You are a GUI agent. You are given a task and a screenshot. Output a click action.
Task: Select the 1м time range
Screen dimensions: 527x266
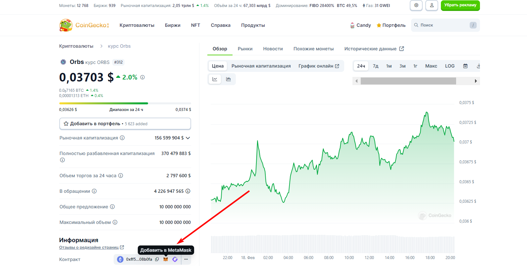coord(389,66)
